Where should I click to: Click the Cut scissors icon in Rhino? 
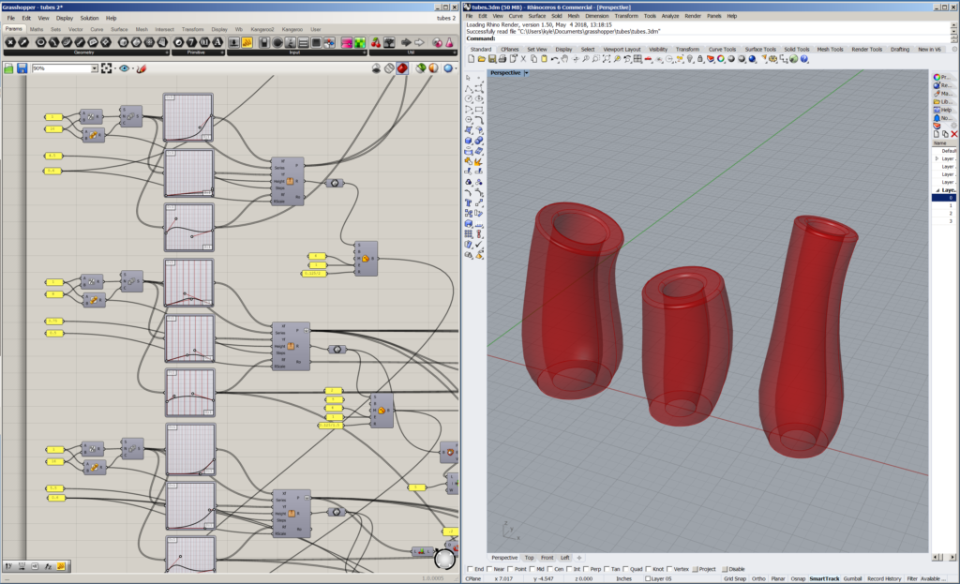pyautogui.click(x=523, y=59)
